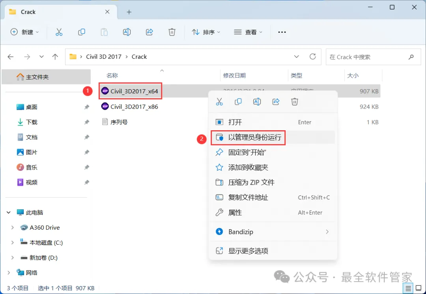Choose 复制文件地址 in context menu

coord(273,198)
